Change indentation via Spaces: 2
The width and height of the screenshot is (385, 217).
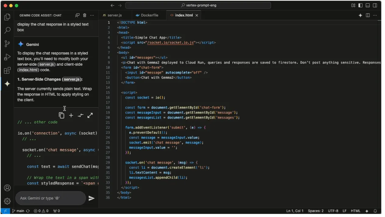(x=316, y=211)
